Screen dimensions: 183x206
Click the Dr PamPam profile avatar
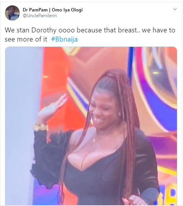click(x=12, y=13)
